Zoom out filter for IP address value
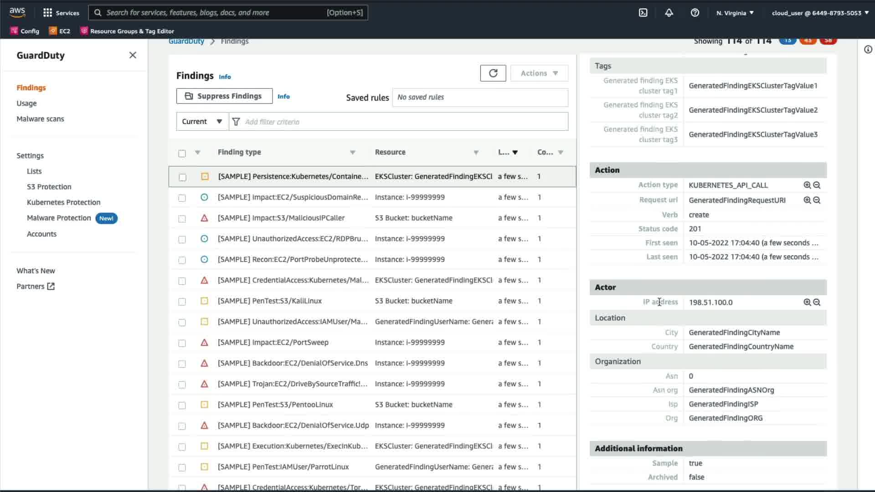 coord(817,302)
